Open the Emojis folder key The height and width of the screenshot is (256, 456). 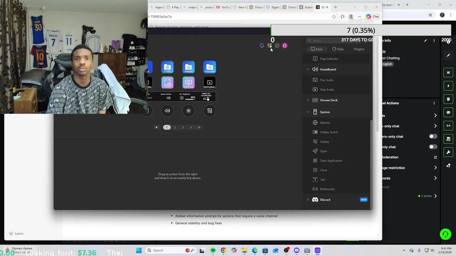pyautogui.click(x=188, y=67)
